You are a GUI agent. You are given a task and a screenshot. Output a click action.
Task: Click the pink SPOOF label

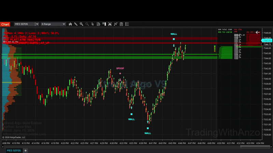pyautogui.click(x=120, y=68)
